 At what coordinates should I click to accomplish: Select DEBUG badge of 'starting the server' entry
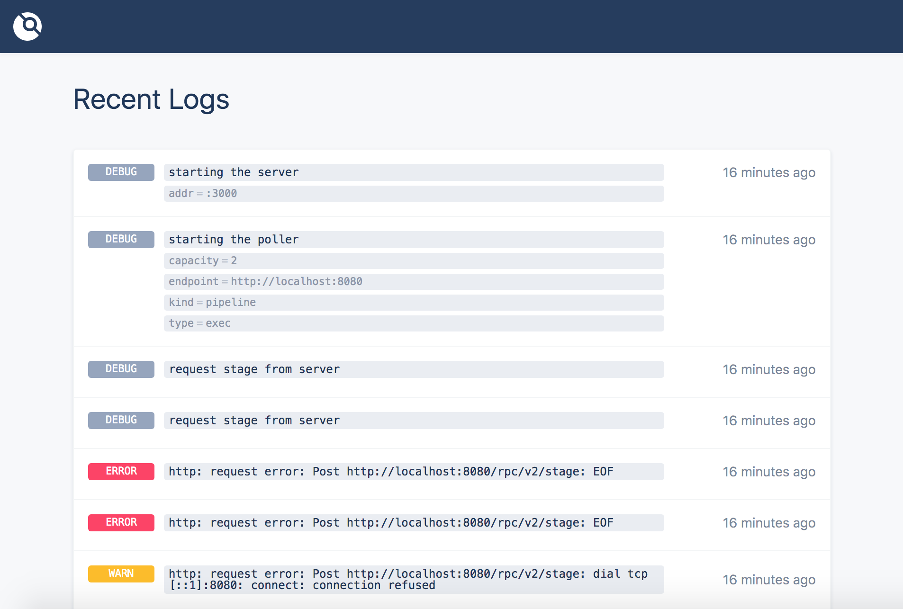click(121, 172)
